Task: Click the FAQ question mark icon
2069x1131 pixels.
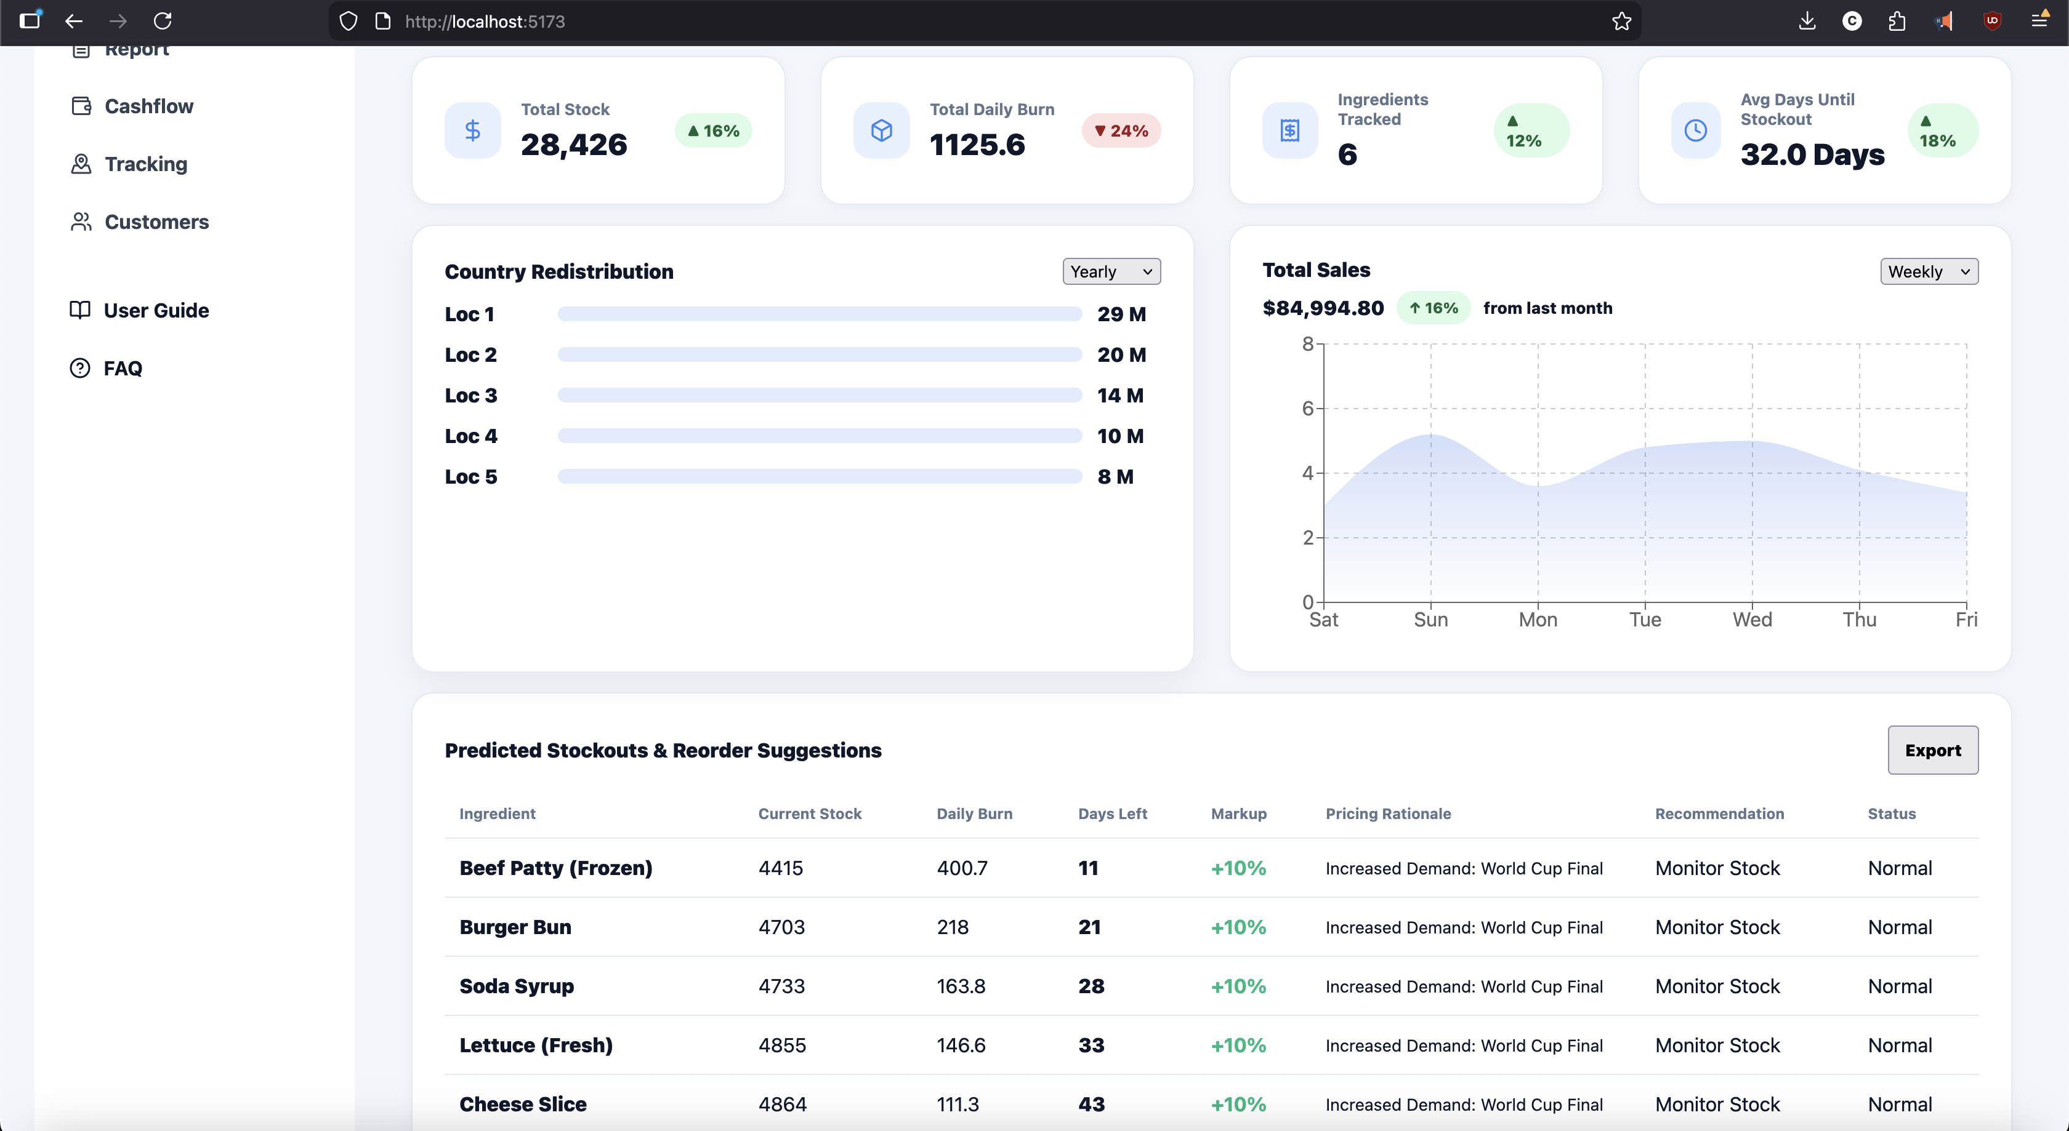Action: 79,367
